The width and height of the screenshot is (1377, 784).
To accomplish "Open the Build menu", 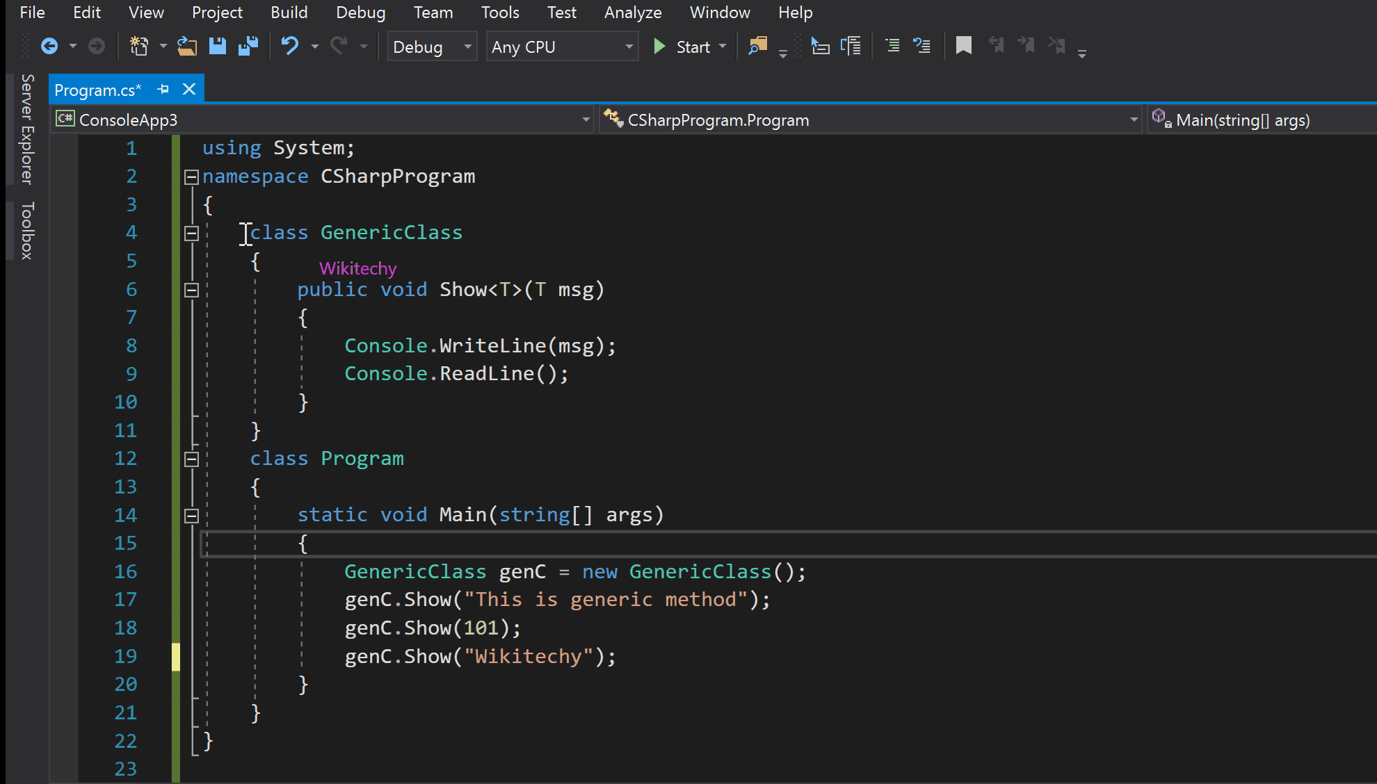I will pyautogui.click(x=289, y=13).
